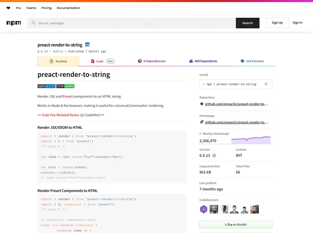This screenshot has width=313, height=233.
Task: Click the unpacked size 801 kB
Action: 205,172
